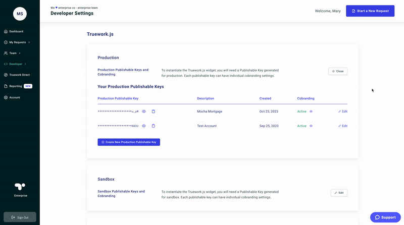
Task: Expand the Team submenu arrow
Action: (20, 53)
